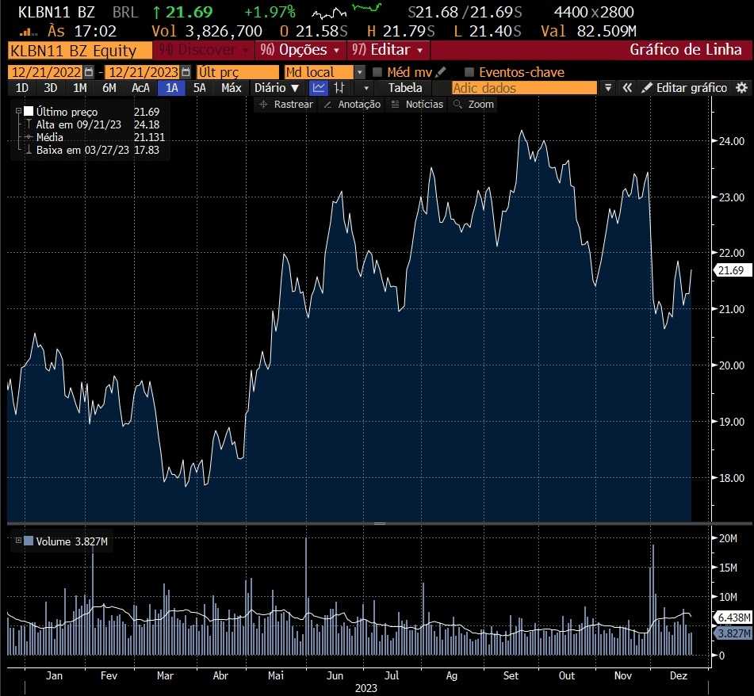Select the 5A time range tab
This screenshot has height=696, width=754.
point(200,88)
